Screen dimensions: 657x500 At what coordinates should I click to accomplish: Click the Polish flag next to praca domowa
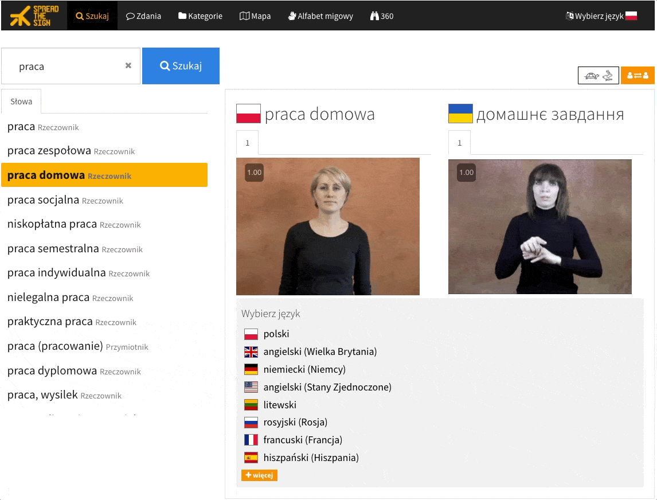[x=248, y=114]
